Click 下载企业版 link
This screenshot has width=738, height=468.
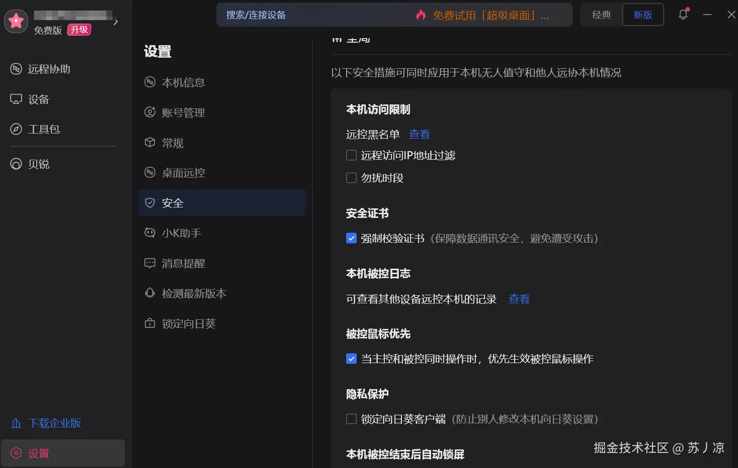tap(54, 423)
